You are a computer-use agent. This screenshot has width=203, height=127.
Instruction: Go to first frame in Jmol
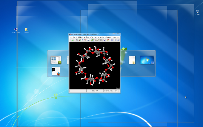pos(112,40)
